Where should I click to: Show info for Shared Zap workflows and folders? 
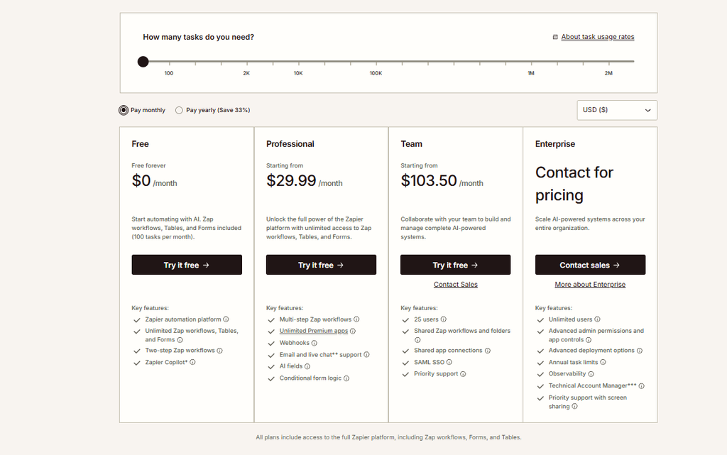417,339
